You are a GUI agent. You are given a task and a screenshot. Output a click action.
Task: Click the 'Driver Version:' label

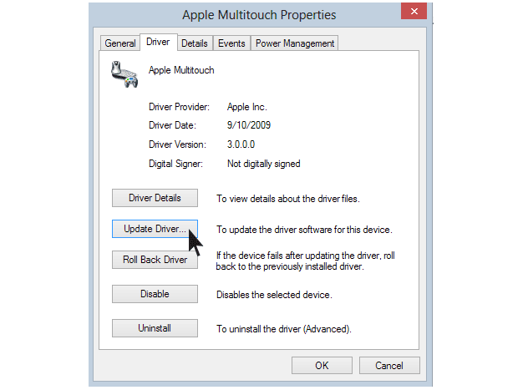coord(177,144)
